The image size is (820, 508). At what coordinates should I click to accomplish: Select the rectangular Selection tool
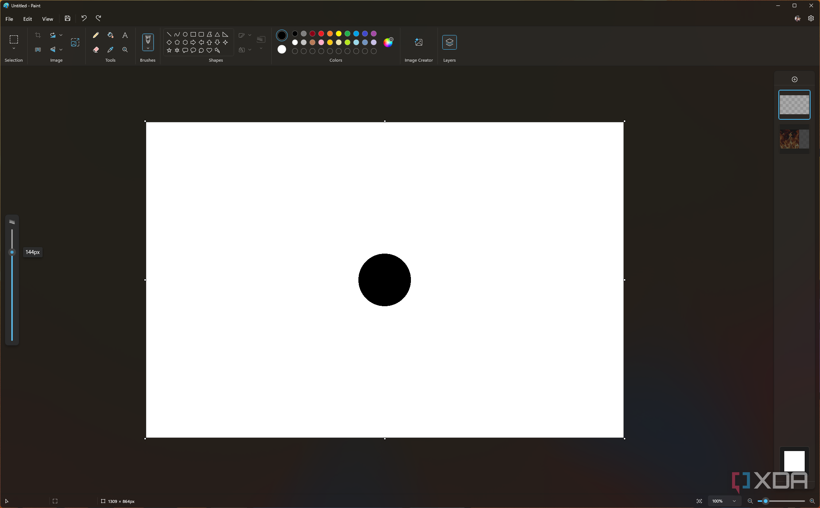(14, 39)
